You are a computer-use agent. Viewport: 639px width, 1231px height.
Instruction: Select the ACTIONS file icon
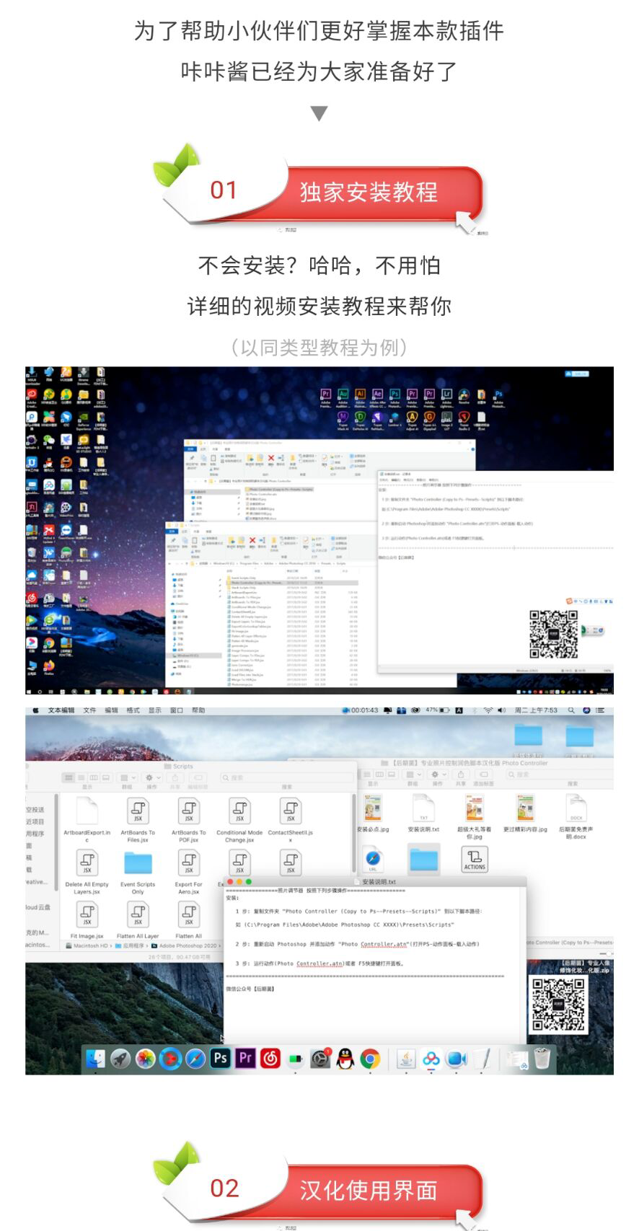475,859
